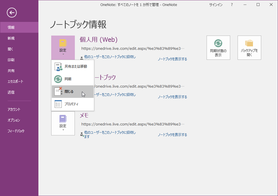Viewport: 278px width, 196px height.
Task: Minimize the OneNote window
Action: coord(245,5)
